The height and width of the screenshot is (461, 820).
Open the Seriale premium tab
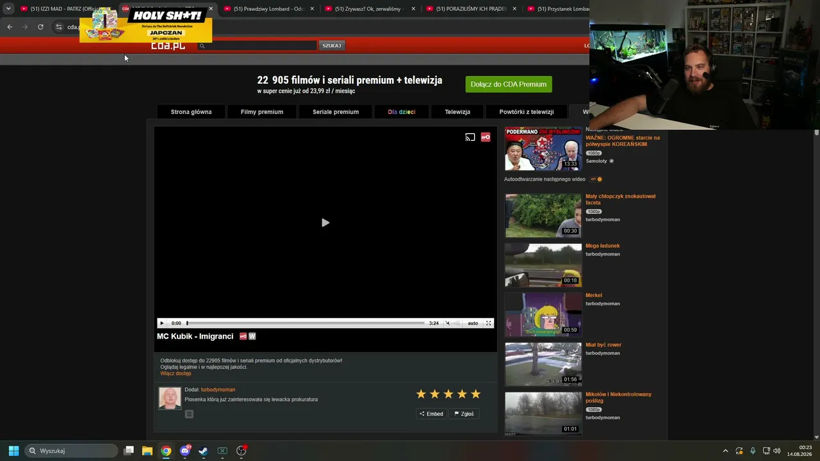click(336, 112)
